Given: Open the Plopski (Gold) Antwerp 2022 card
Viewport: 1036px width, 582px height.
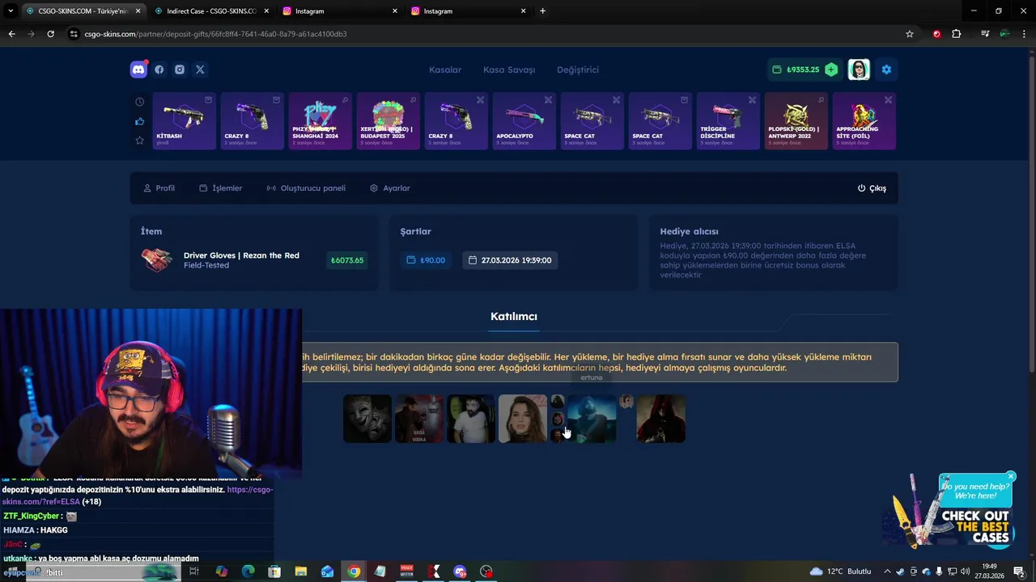Looking at the screenshot, I should point(796,121).
